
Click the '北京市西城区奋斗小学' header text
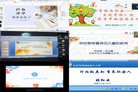87,65
